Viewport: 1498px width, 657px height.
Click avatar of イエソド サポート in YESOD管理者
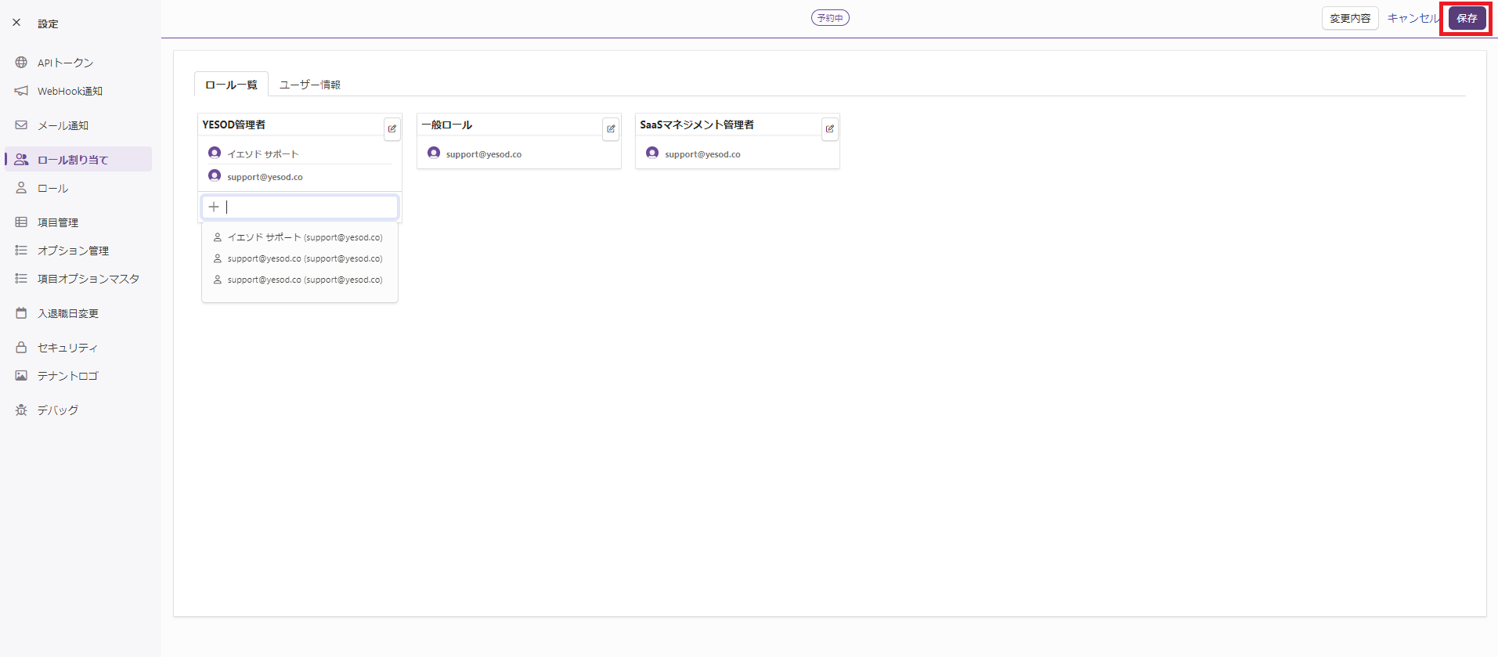pos(215,153)
